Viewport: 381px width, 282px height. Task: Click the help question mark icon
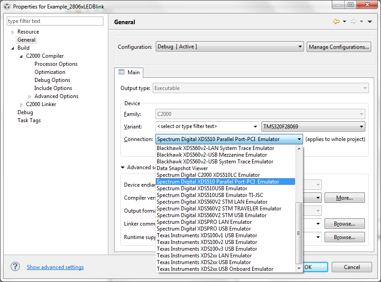click(x=15, y=267)
